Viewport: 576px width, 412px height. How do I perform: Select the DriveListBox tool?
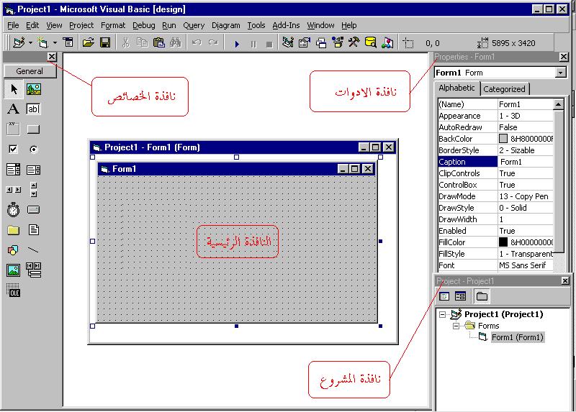coord(33,210)
